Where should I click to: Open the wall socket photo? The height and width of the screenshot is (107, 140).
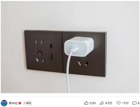pos(70,47)
